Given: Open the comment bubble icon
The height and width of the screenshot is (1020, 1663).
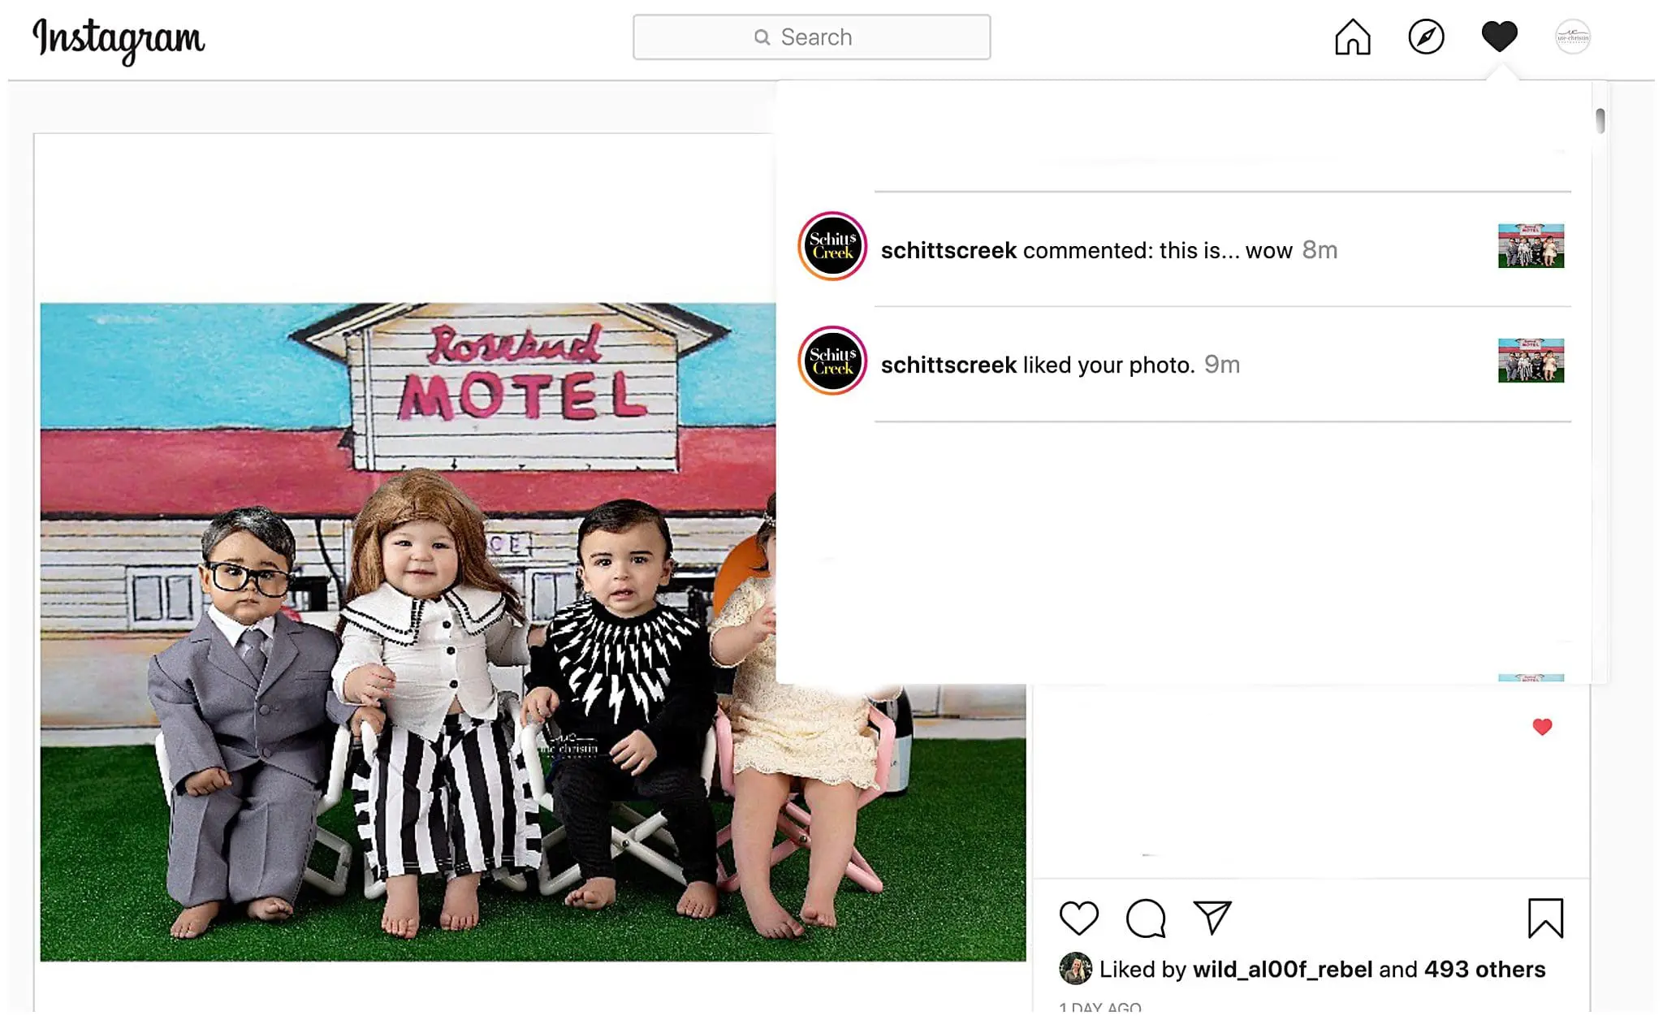Looking at the screenshot, I should point(1146,918).
